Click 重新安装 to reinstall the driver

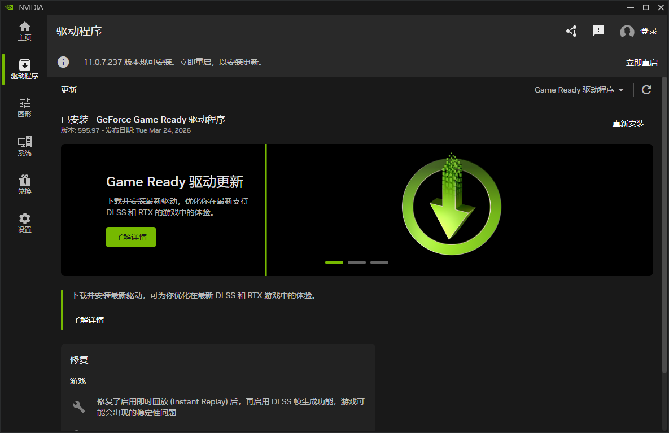coord(628,123)
